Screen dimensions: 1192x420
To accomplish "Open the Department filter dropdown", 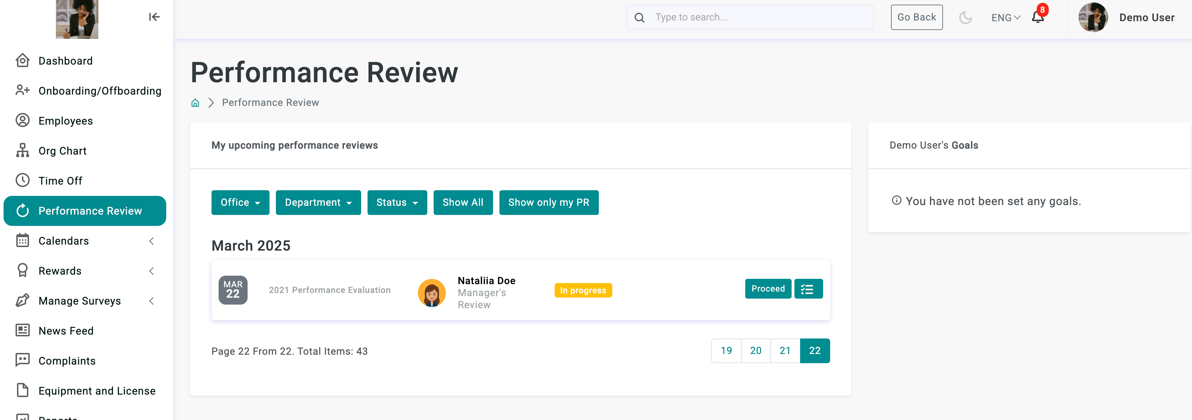I will (x=318, y=203).
